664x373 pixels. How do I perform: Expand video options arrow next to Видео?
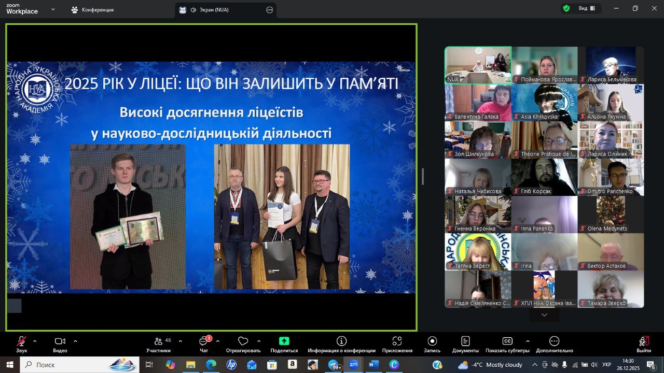click(x=75, y=341)
